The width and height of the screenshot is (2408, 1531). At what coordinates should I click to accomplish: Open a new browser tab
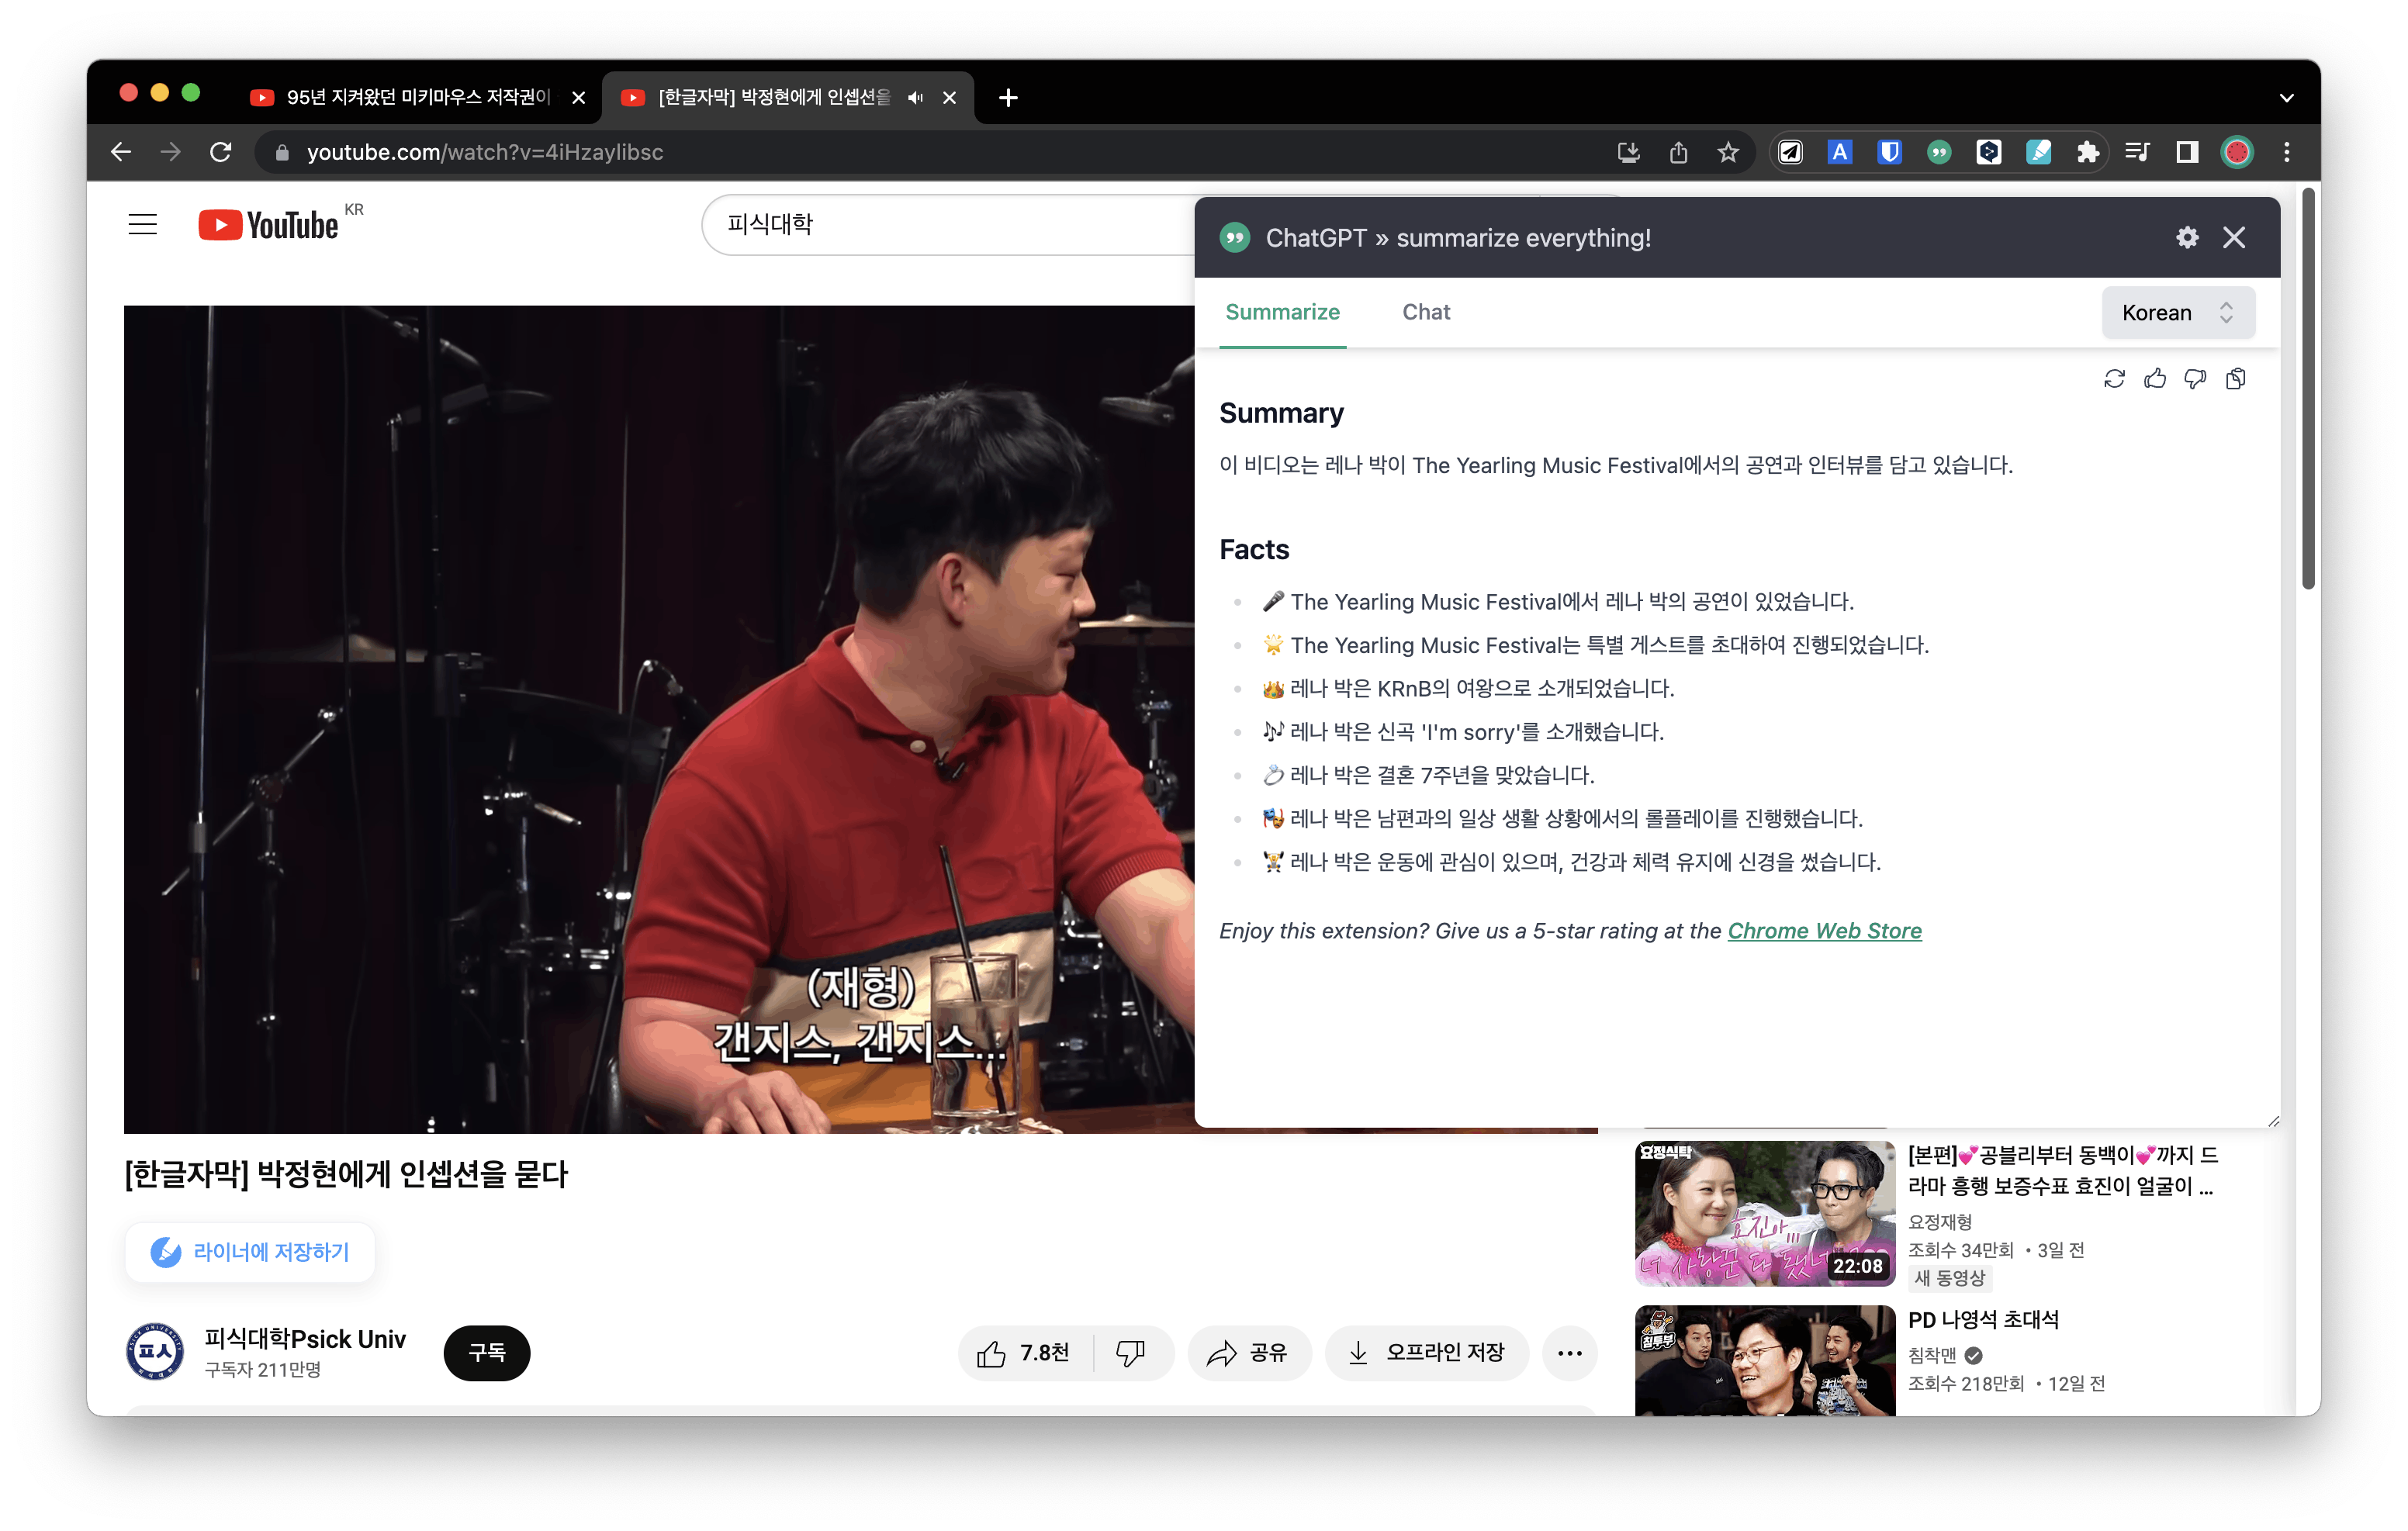(1008, 97)
